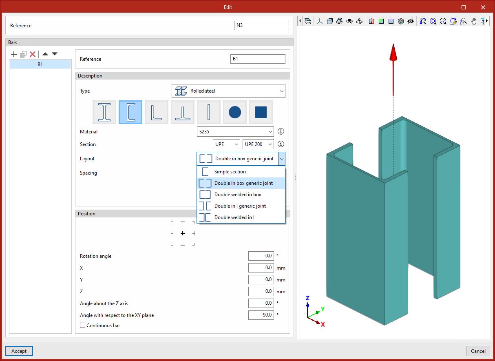Open material info next to S235
This screenshot has height=361, width=495.
[x=281, y=132]
